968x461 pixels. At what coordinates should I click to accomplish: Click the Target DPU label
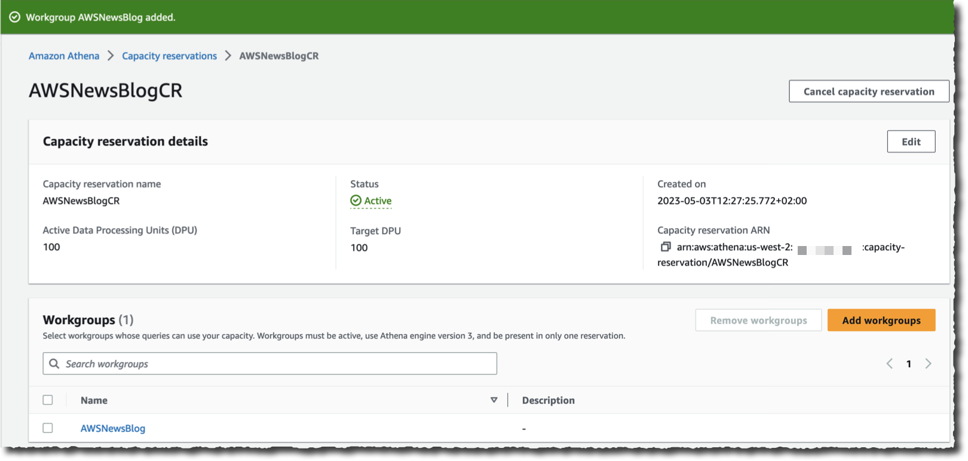375,230
